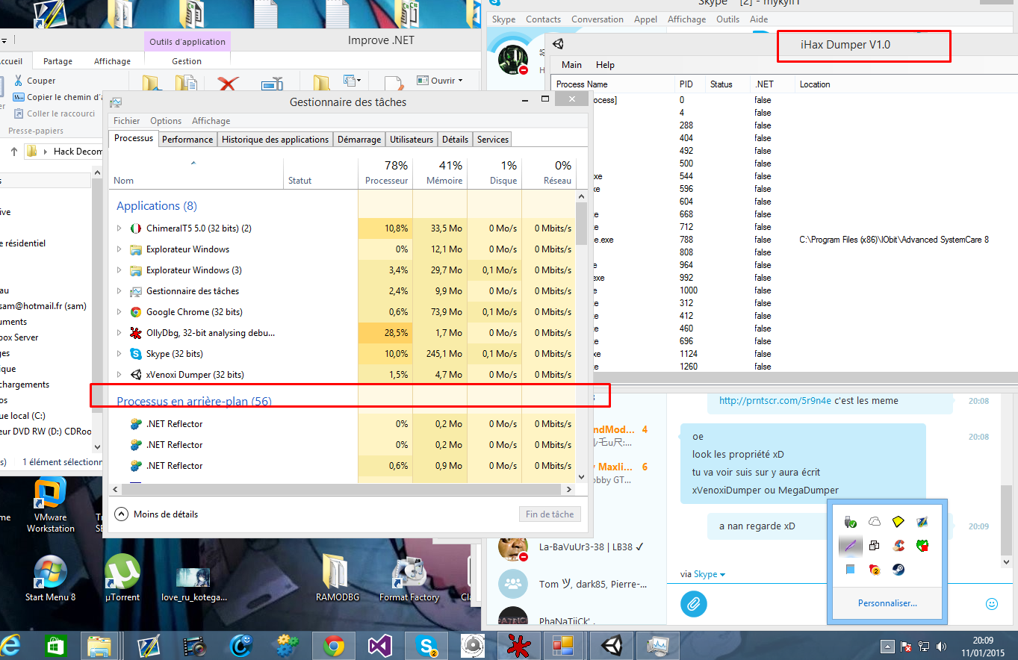The image size is (1018, 660).
Task: Open File Explorer from the taskbar
Action: tap(99, 645)
